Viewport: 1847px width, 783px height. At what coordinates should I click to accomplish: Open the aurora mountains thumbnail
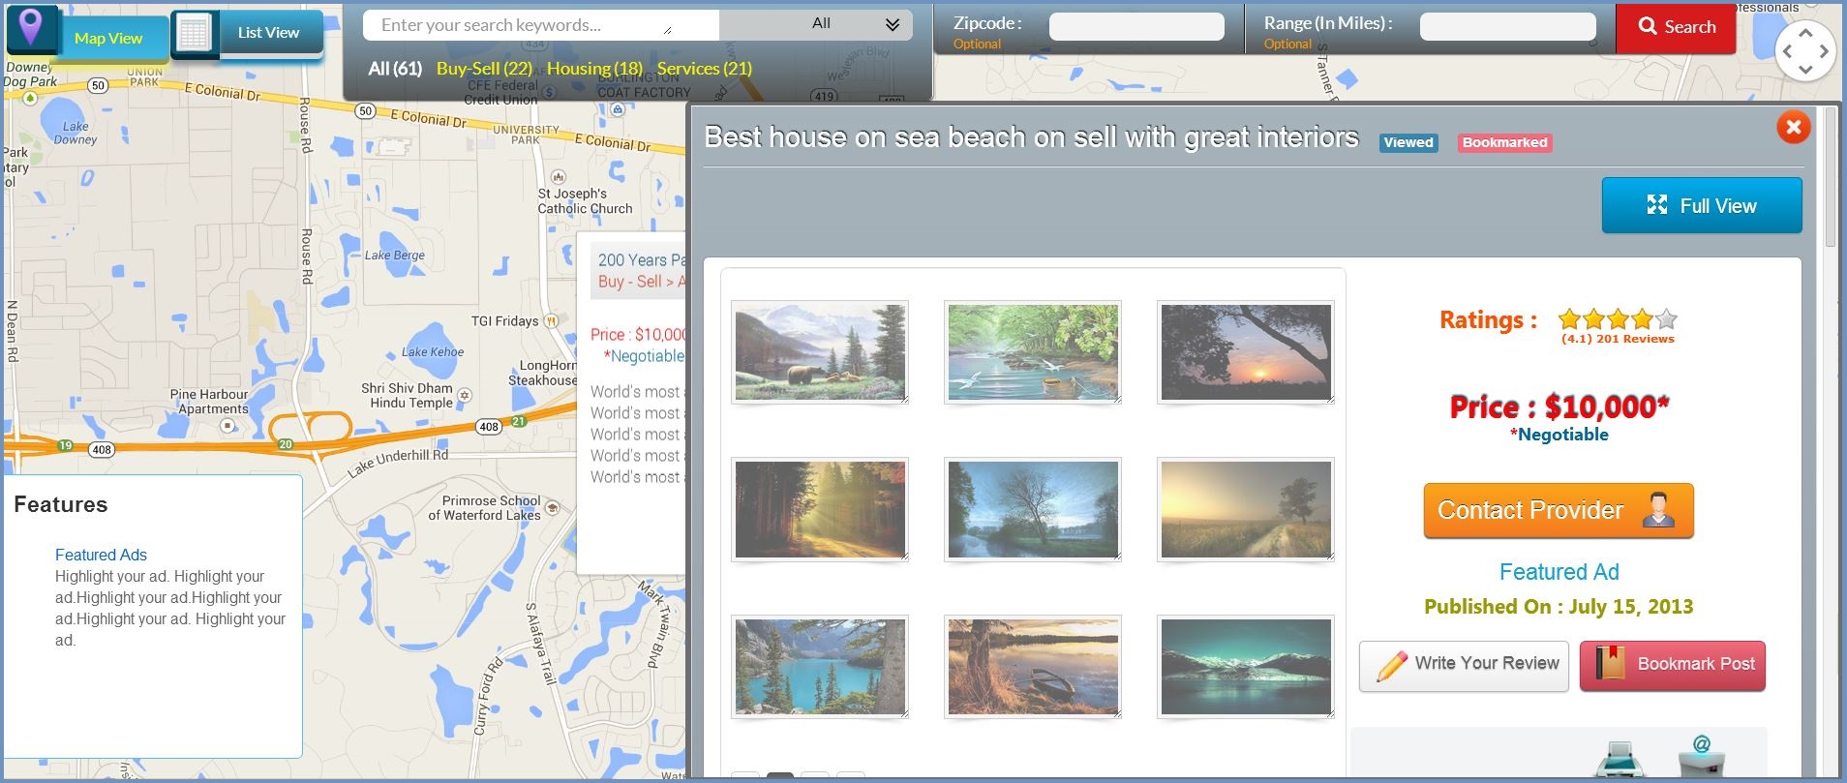[x=1246, y=667]
